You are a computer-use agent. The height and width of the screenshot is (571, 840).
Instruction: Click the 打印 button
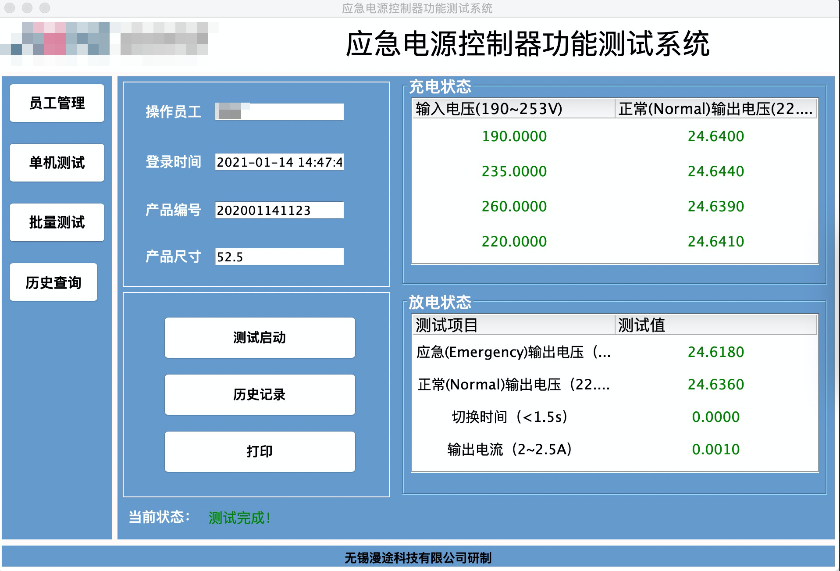(x=260, y=452)
